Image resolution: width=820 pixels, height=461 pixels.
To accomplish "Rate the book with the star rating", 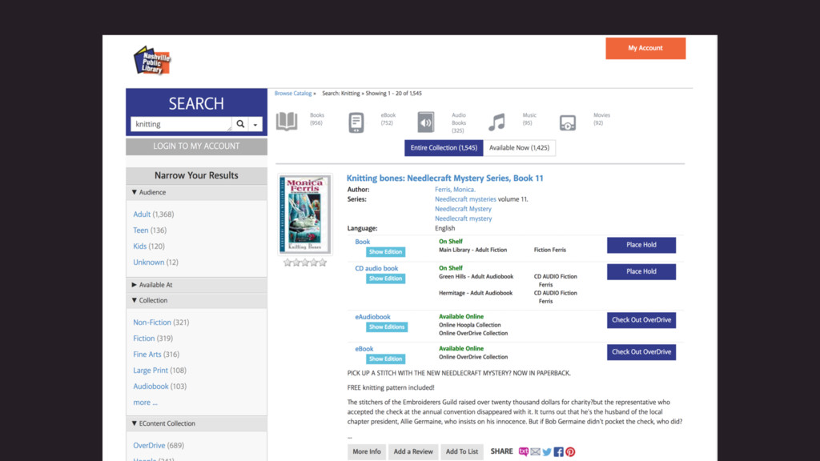I will (305, 263).
